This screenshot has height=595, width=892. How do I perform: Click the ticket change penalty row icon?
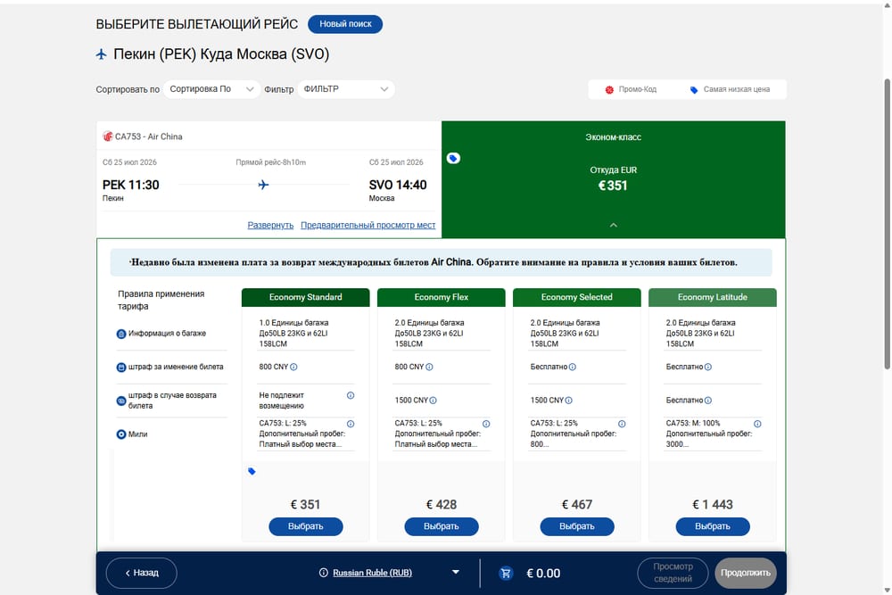click(121, 368)
